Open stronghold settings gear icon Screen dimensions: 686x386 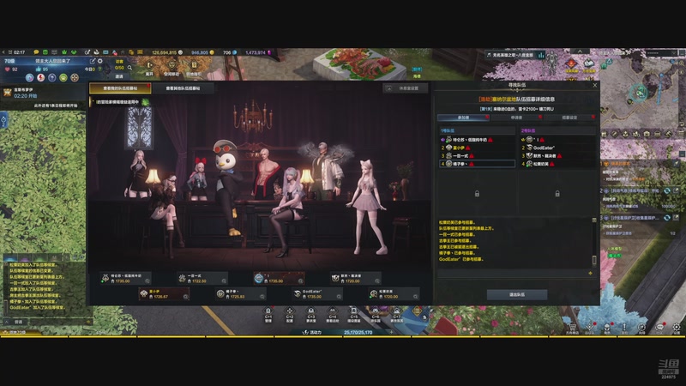99,61
